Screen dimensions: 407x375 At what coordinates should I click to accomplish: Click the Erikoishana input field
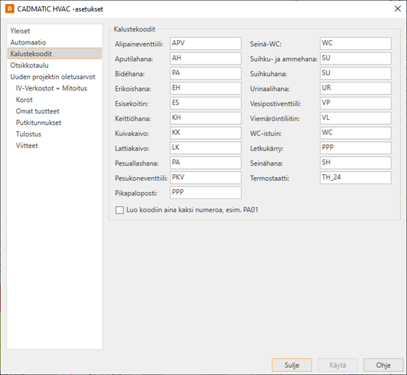click(x=206, y=88)
